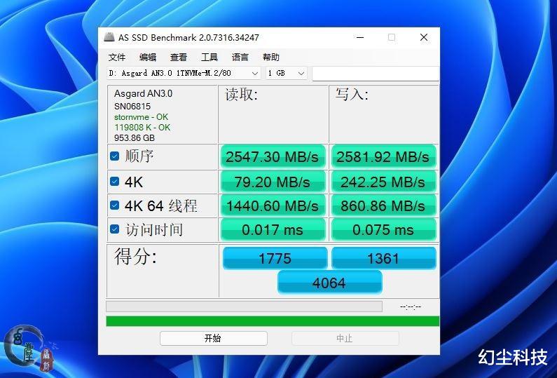
Task: Click the SN06815 firmware text
Action: click(132, 107)
